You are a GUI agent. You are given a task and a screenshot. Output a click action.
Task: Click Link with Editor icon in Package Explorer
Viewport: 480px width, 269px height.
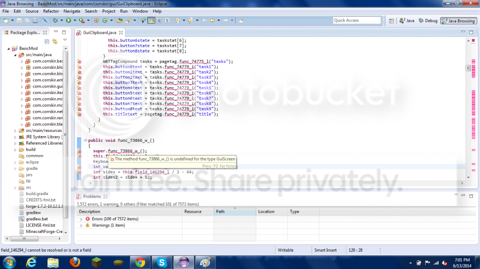[55, 41]
